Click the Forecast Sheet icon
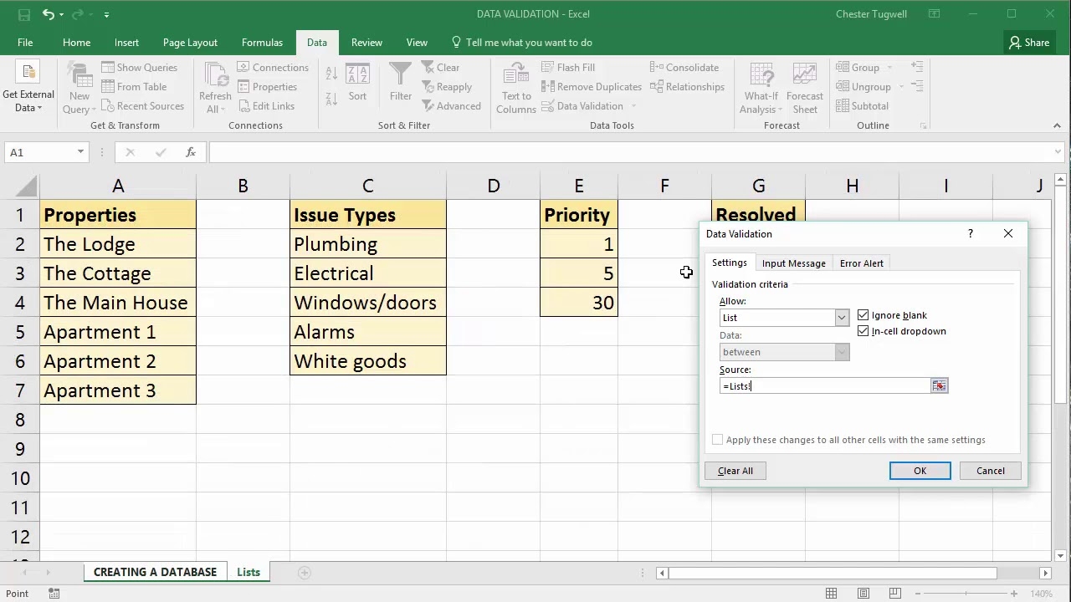 804,76
